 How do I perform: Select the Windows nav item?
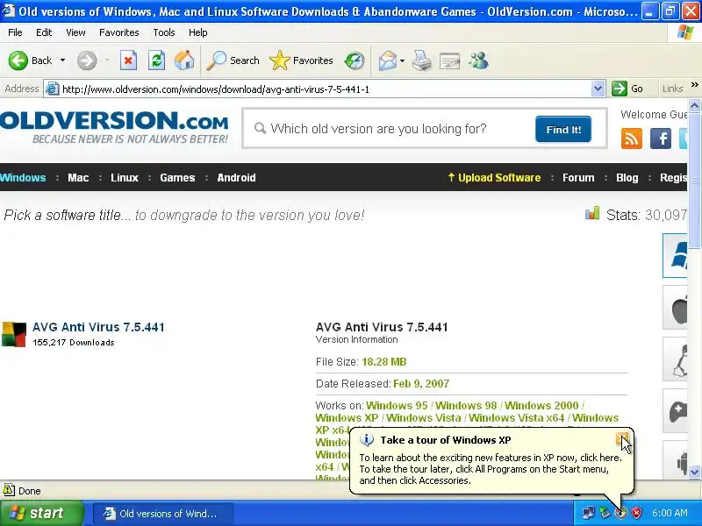23,178
